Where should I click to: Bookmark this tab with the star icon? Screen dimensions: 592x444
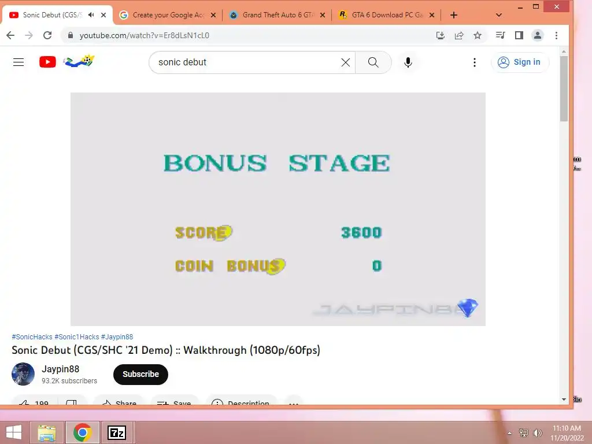[x=478, y=35]
